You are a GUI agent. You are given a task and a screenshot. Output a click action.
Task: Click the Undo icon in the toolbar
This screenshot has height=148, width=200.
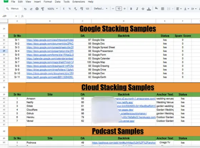point(25,9)
